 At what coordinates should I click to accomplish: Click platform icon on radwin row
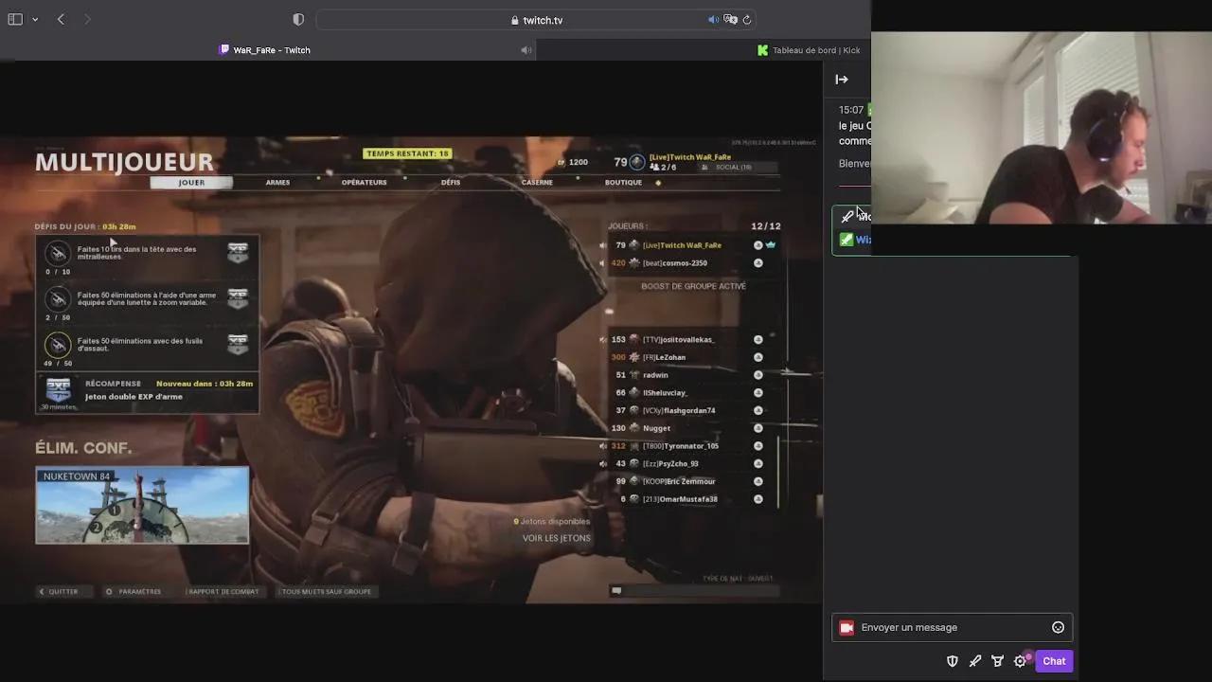tap(757, 375)
